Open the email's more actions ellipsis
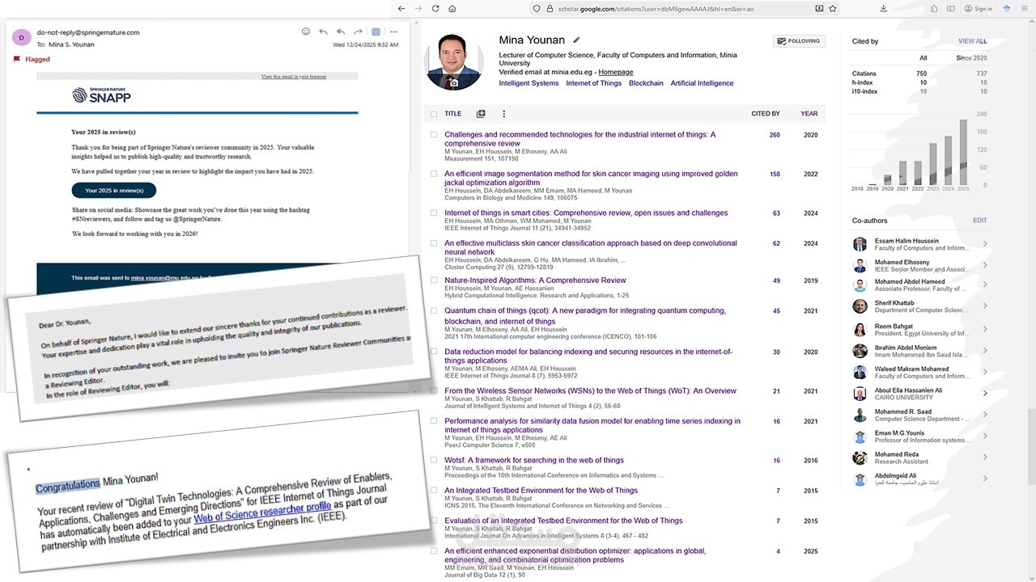1036x582 pixels. pos(393,32)
